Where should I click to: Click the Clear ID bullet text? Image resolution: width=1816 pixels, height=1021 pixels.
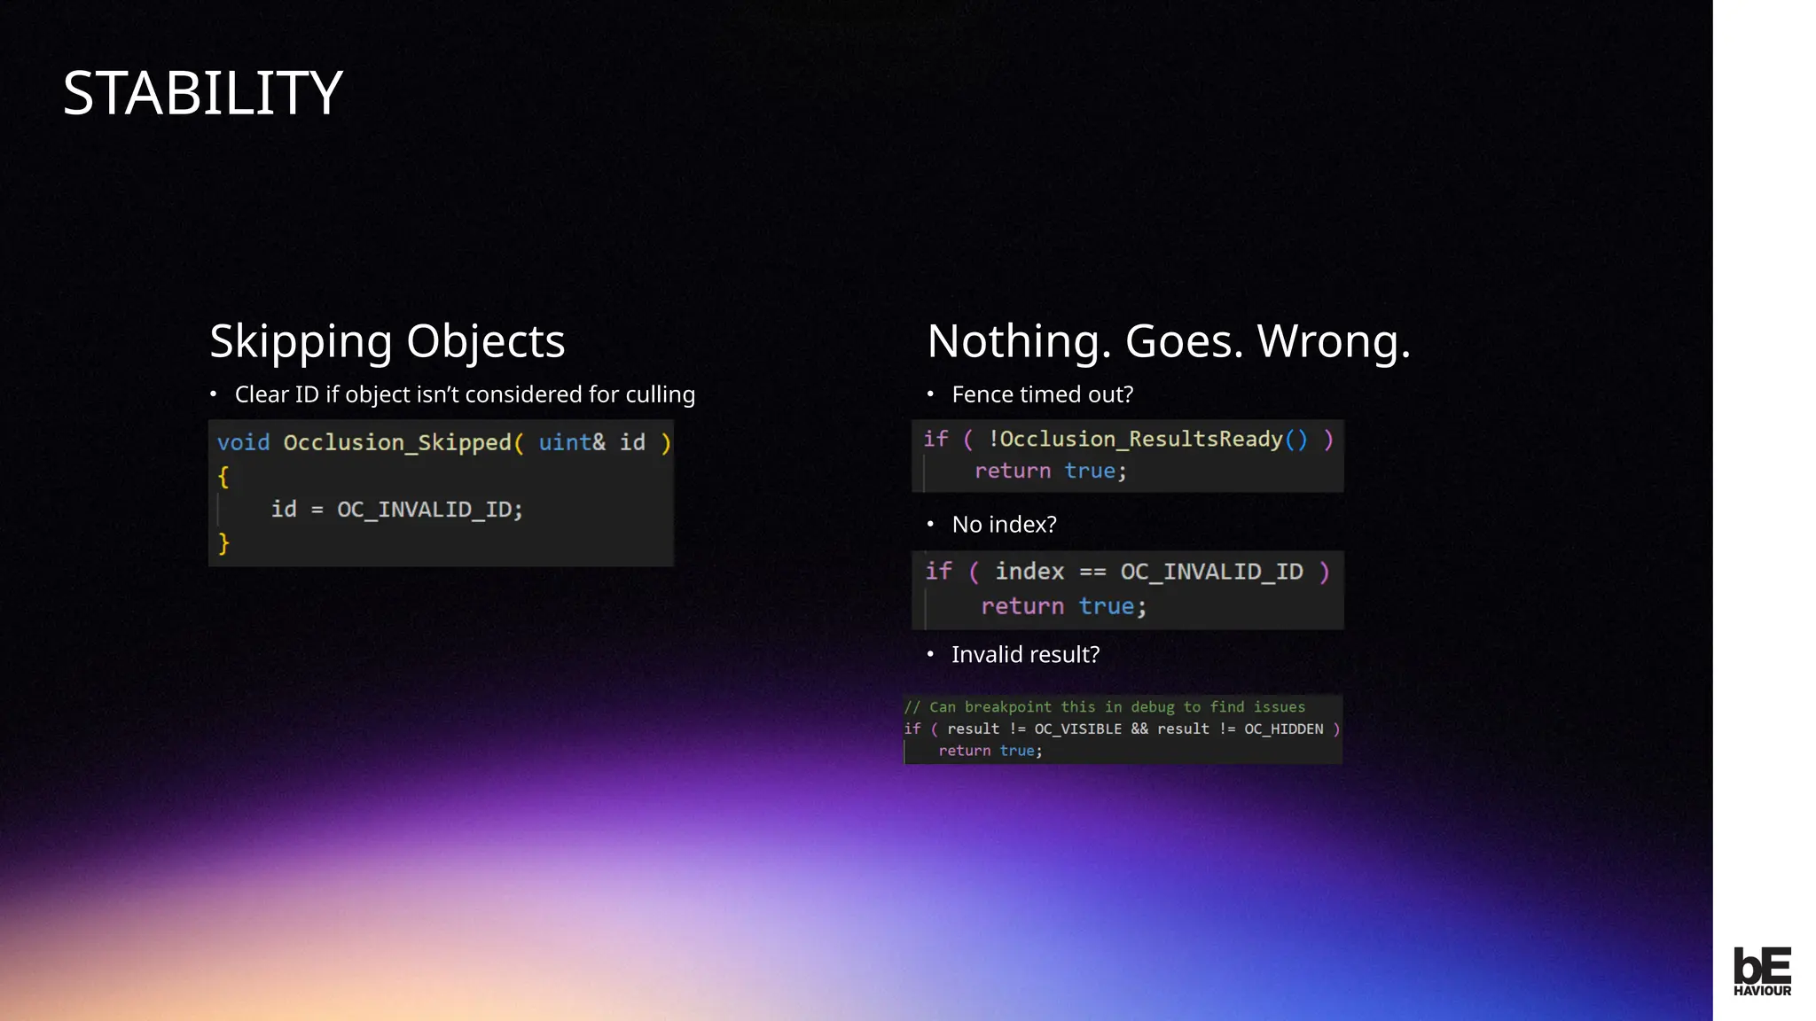pyautogui.click(x=464, y=394)
